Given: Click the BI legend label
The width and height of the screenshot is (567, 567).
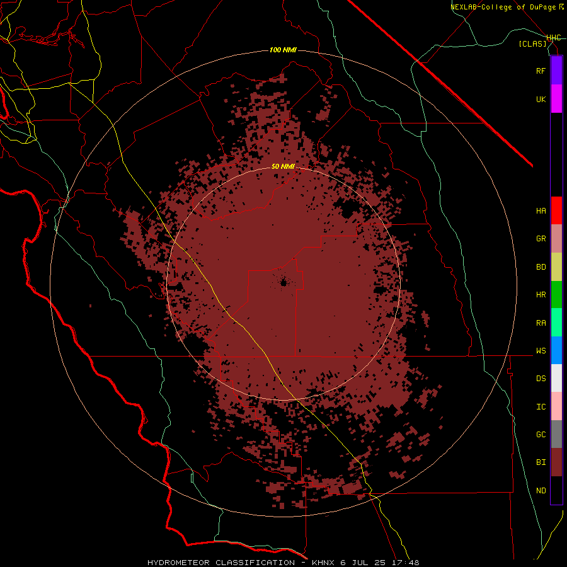Looking at the screenshot, I should [x=541, y=462].
